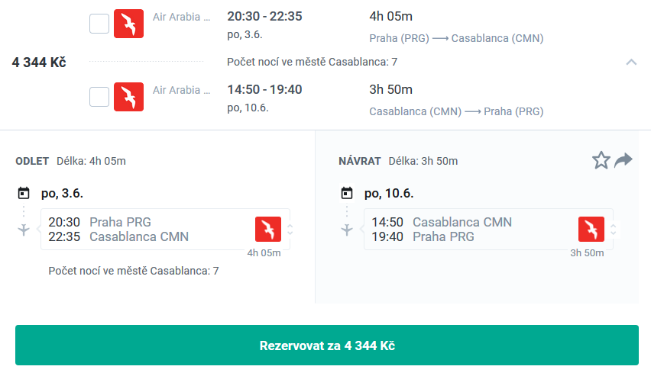This screenshot has height=376, width=651.
Task: Click Air Arabia logo in departure segment card
Action: [x=268, y=229]
